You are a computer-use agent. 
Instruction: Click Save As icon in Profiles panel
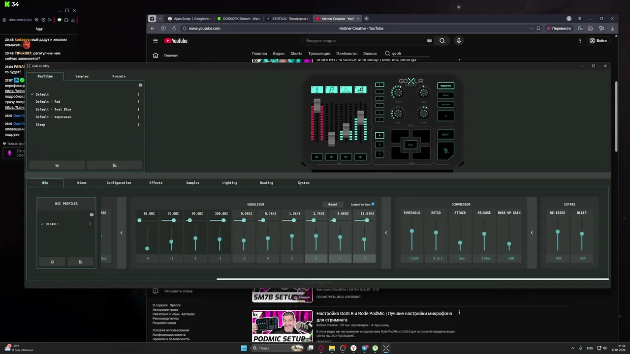(115, 165)
